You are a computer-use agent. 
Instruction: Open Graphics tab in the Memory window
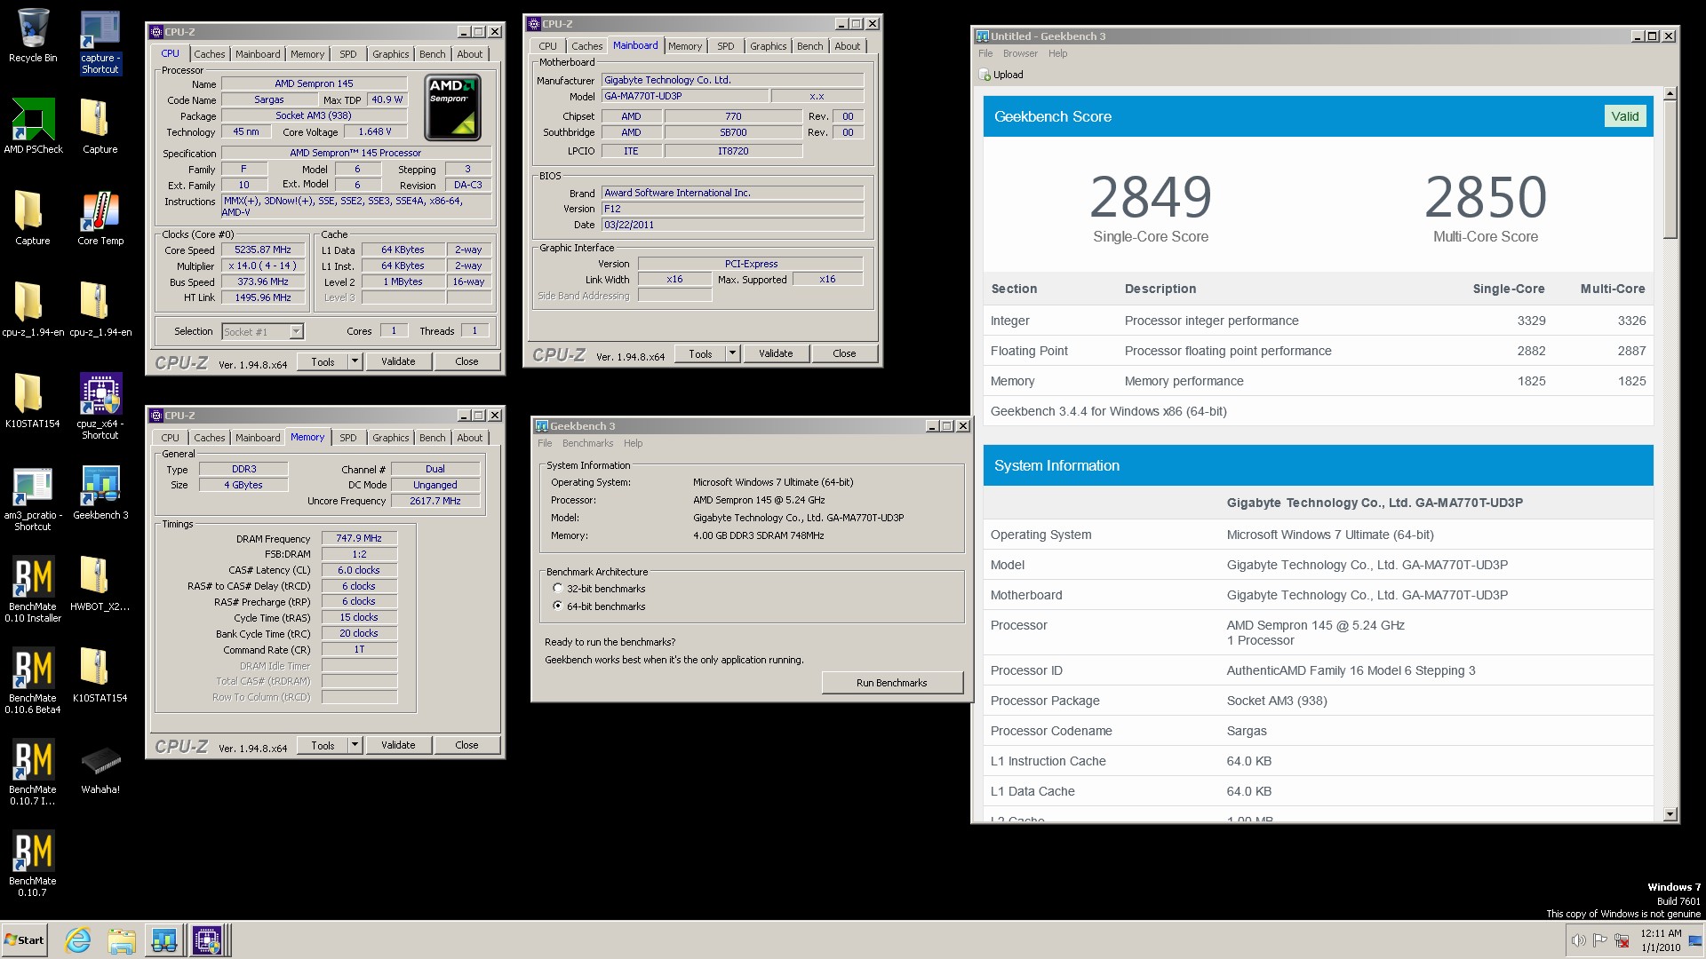click(x=391, y=438)
